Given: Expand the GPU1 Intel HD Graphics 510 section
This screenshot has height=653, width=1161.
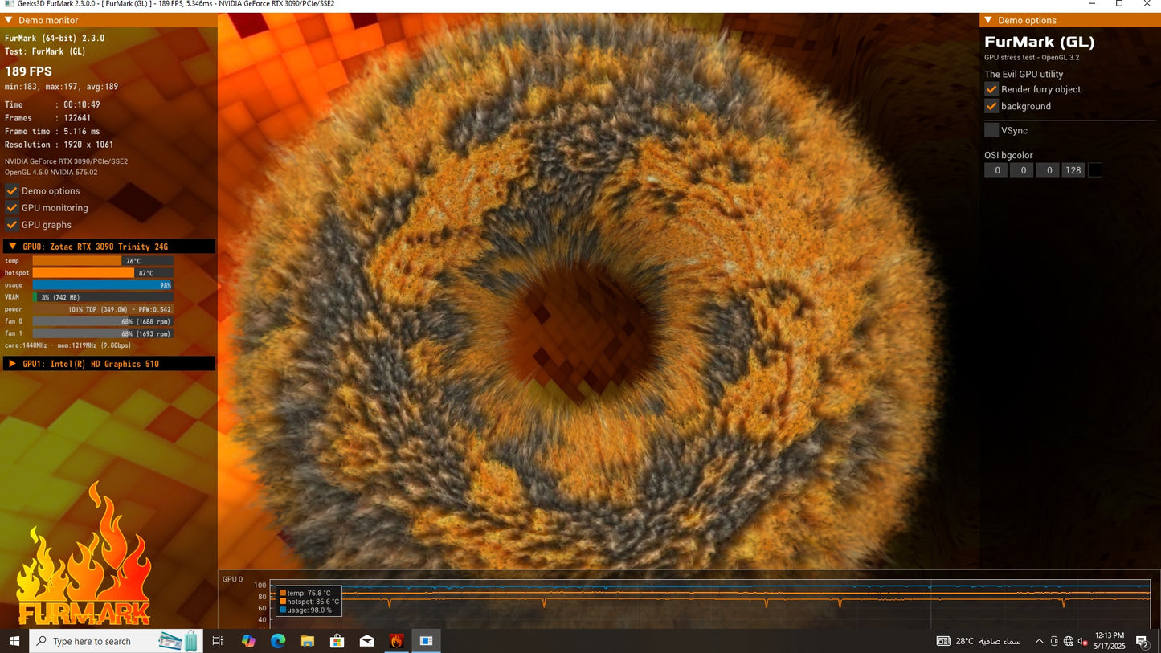Looking at the screenshot, I should 12,364.
